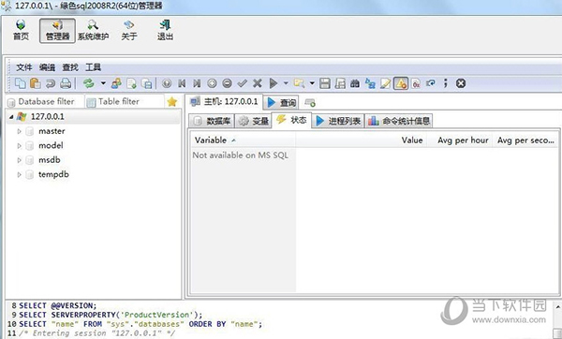Screen dimensions: 562x339
Task: Jump to first row with First icon
Action: click(x=182, y=83)
